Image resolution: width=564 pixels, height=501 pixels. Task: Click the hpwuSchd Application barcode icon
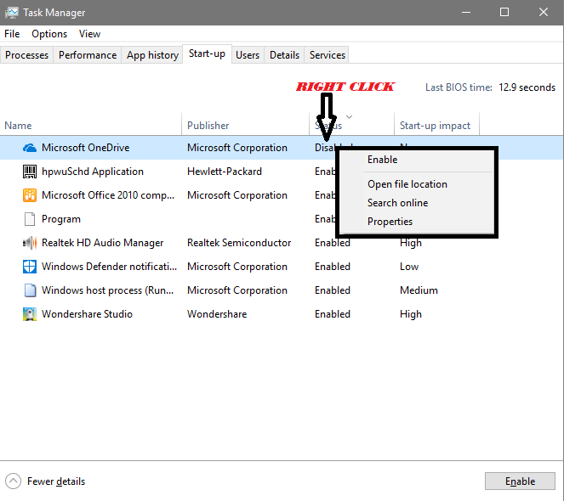[x=30, y=172]
